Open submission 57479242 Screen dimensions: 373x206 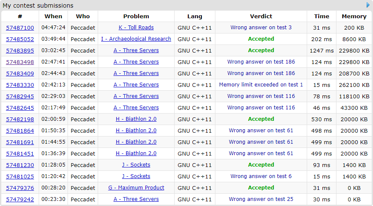tap(20, 199)
